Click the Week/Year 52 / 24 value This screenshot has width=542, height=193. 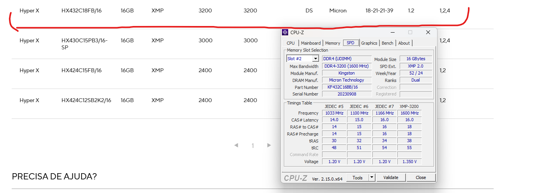(416, 73)
